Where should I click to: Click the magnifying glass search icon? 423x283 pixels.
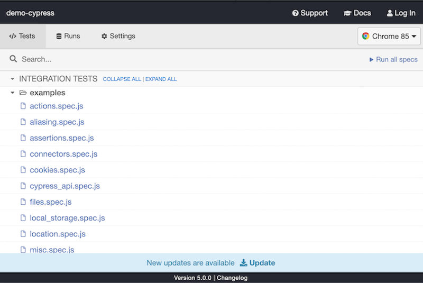[13, 59]
